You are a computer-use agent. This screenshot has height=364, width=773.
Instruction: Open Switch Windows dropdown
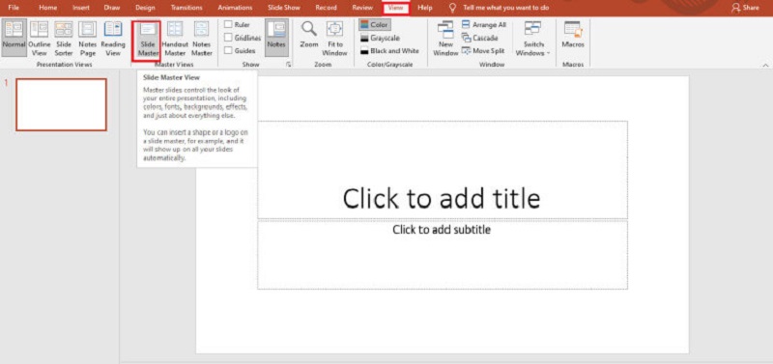point(533,39)
